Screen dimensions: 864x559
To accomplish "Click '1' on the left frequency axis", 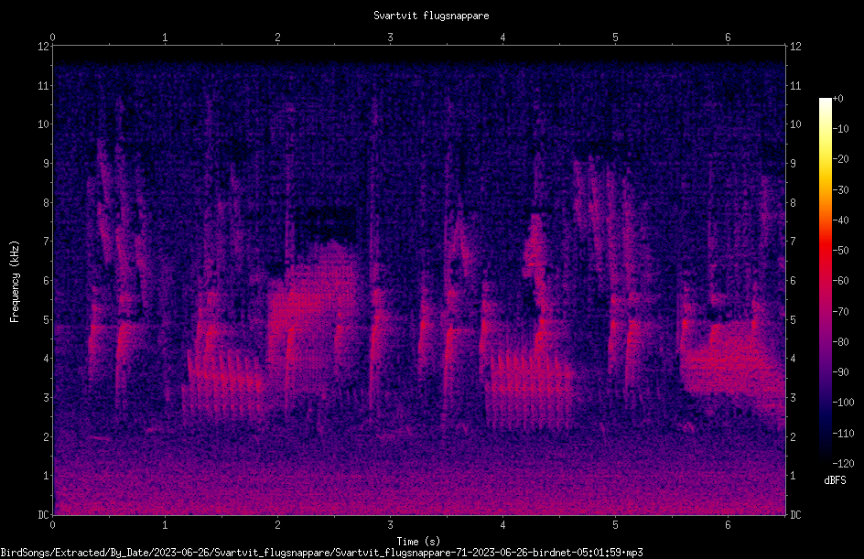I will coord(46,476).
